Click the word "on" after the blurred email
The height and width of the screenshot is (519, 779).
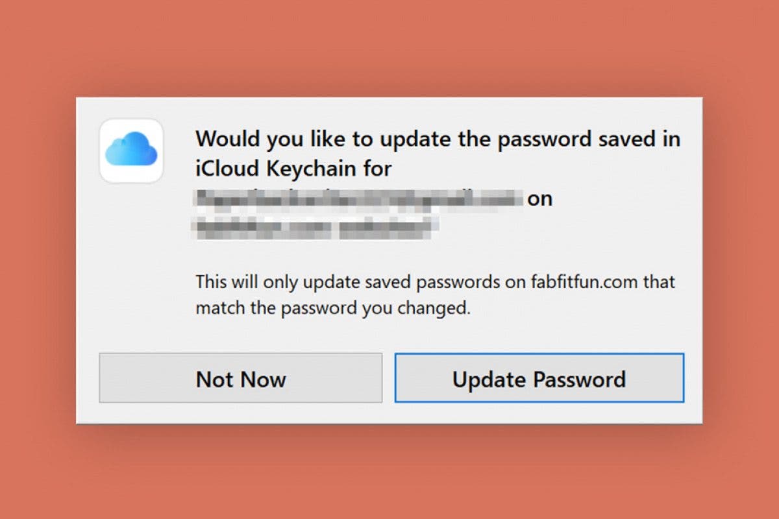(539, 199)
